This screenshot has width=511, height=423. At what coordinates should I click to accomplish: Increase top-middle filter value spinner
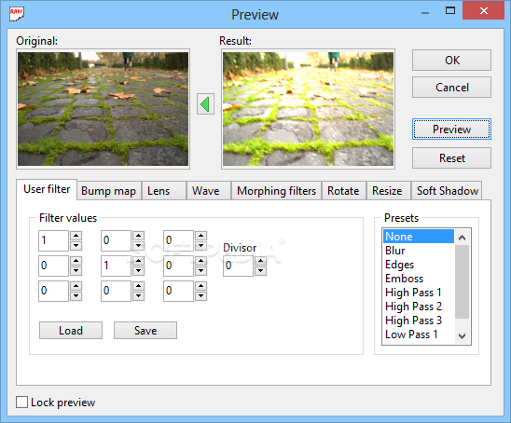pyautogui.click(x=139, y=236)
